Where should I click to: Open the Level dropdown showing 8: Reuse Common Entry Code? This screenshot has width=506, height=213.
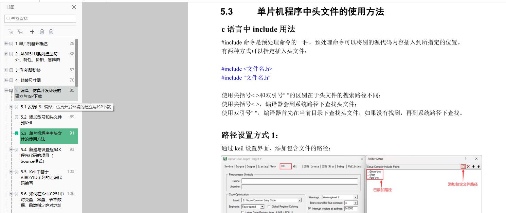coord(271,200)
